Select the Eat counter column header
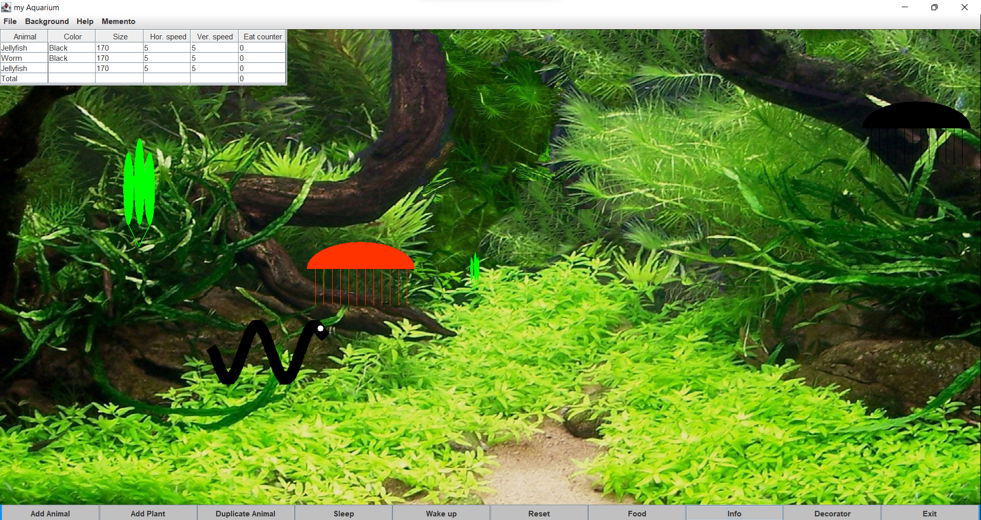This screenshot has width=981, height=520. point(262,36)
